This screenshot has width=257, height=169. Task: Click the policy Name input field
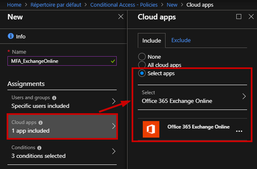click(x=62, y=61)
